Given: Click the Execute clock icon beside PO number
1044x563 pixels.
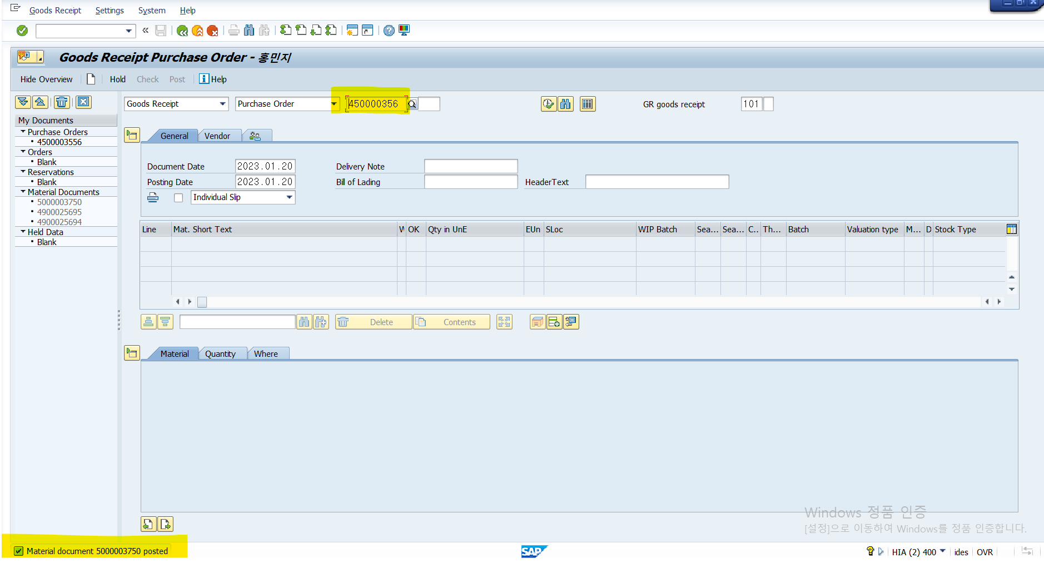Looking at the screenshot, I should tap(549, 104).
